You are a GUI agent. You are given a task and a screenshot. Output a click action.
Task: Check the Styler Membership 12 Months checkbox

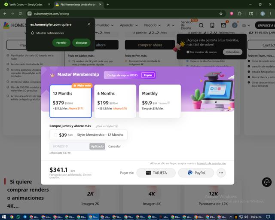[55, 135]
